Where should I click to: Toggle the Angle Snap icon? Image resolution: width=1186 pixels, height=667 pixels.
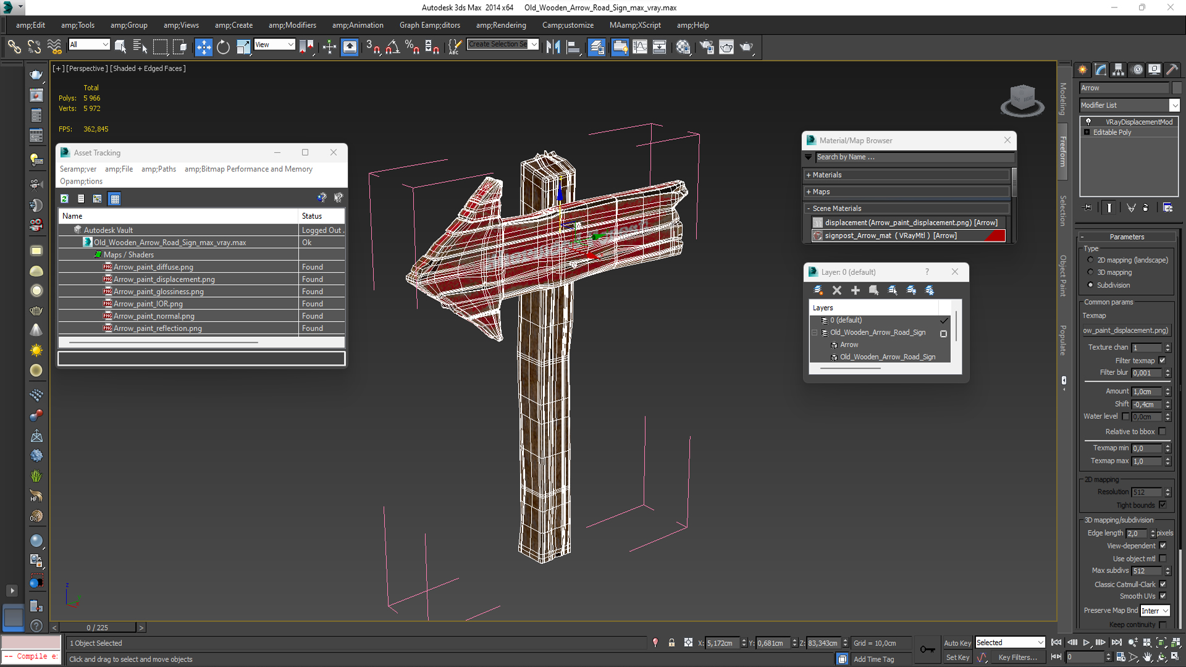coord(392,47)
